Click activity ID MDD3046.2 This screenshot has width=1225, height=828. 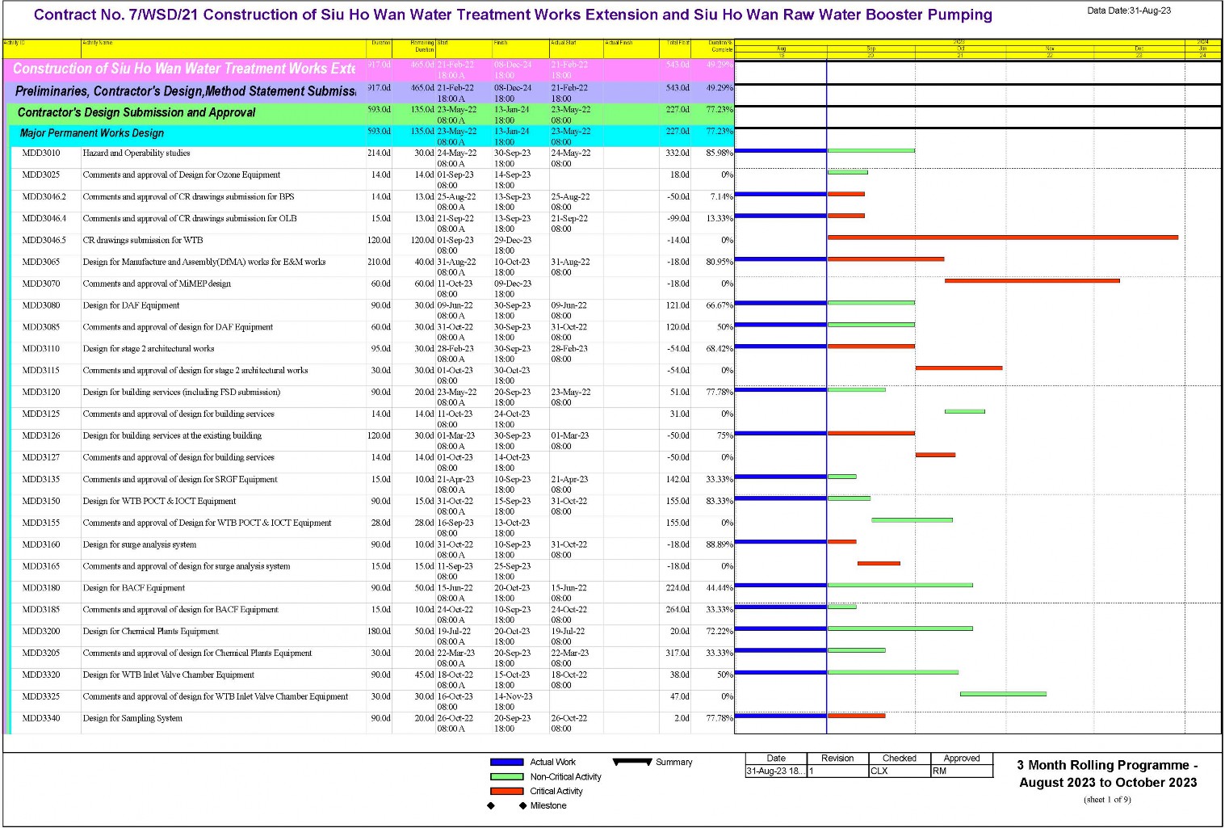coord(44,197)
